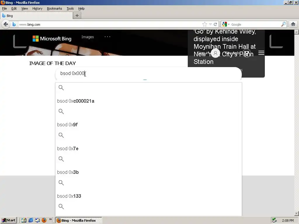The height and width of the screenshot is (224, 299).
Task: Click the Sign in avatar icon
Action: pos(215,53)
